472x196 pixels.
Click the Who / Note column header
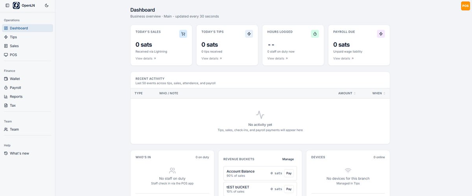coord(169,93)
